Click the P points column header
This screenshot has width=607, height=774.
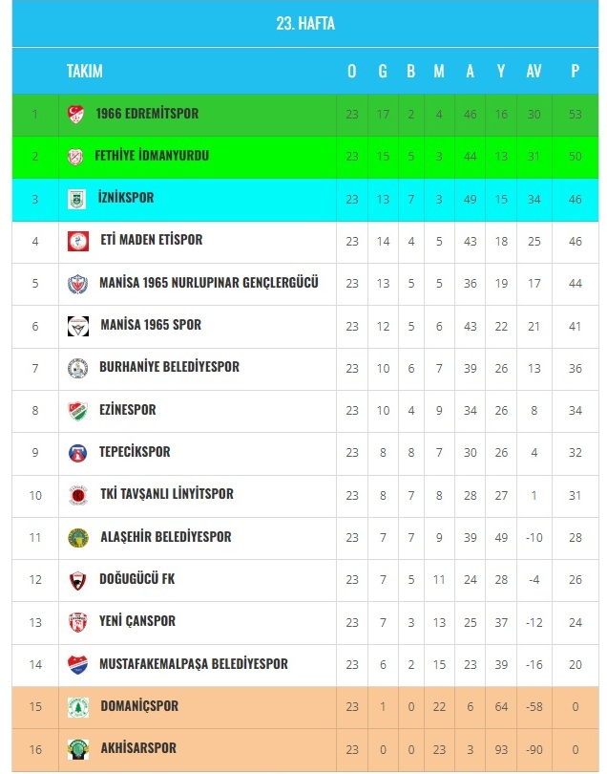pyautogui.click(x=575, y=71)
